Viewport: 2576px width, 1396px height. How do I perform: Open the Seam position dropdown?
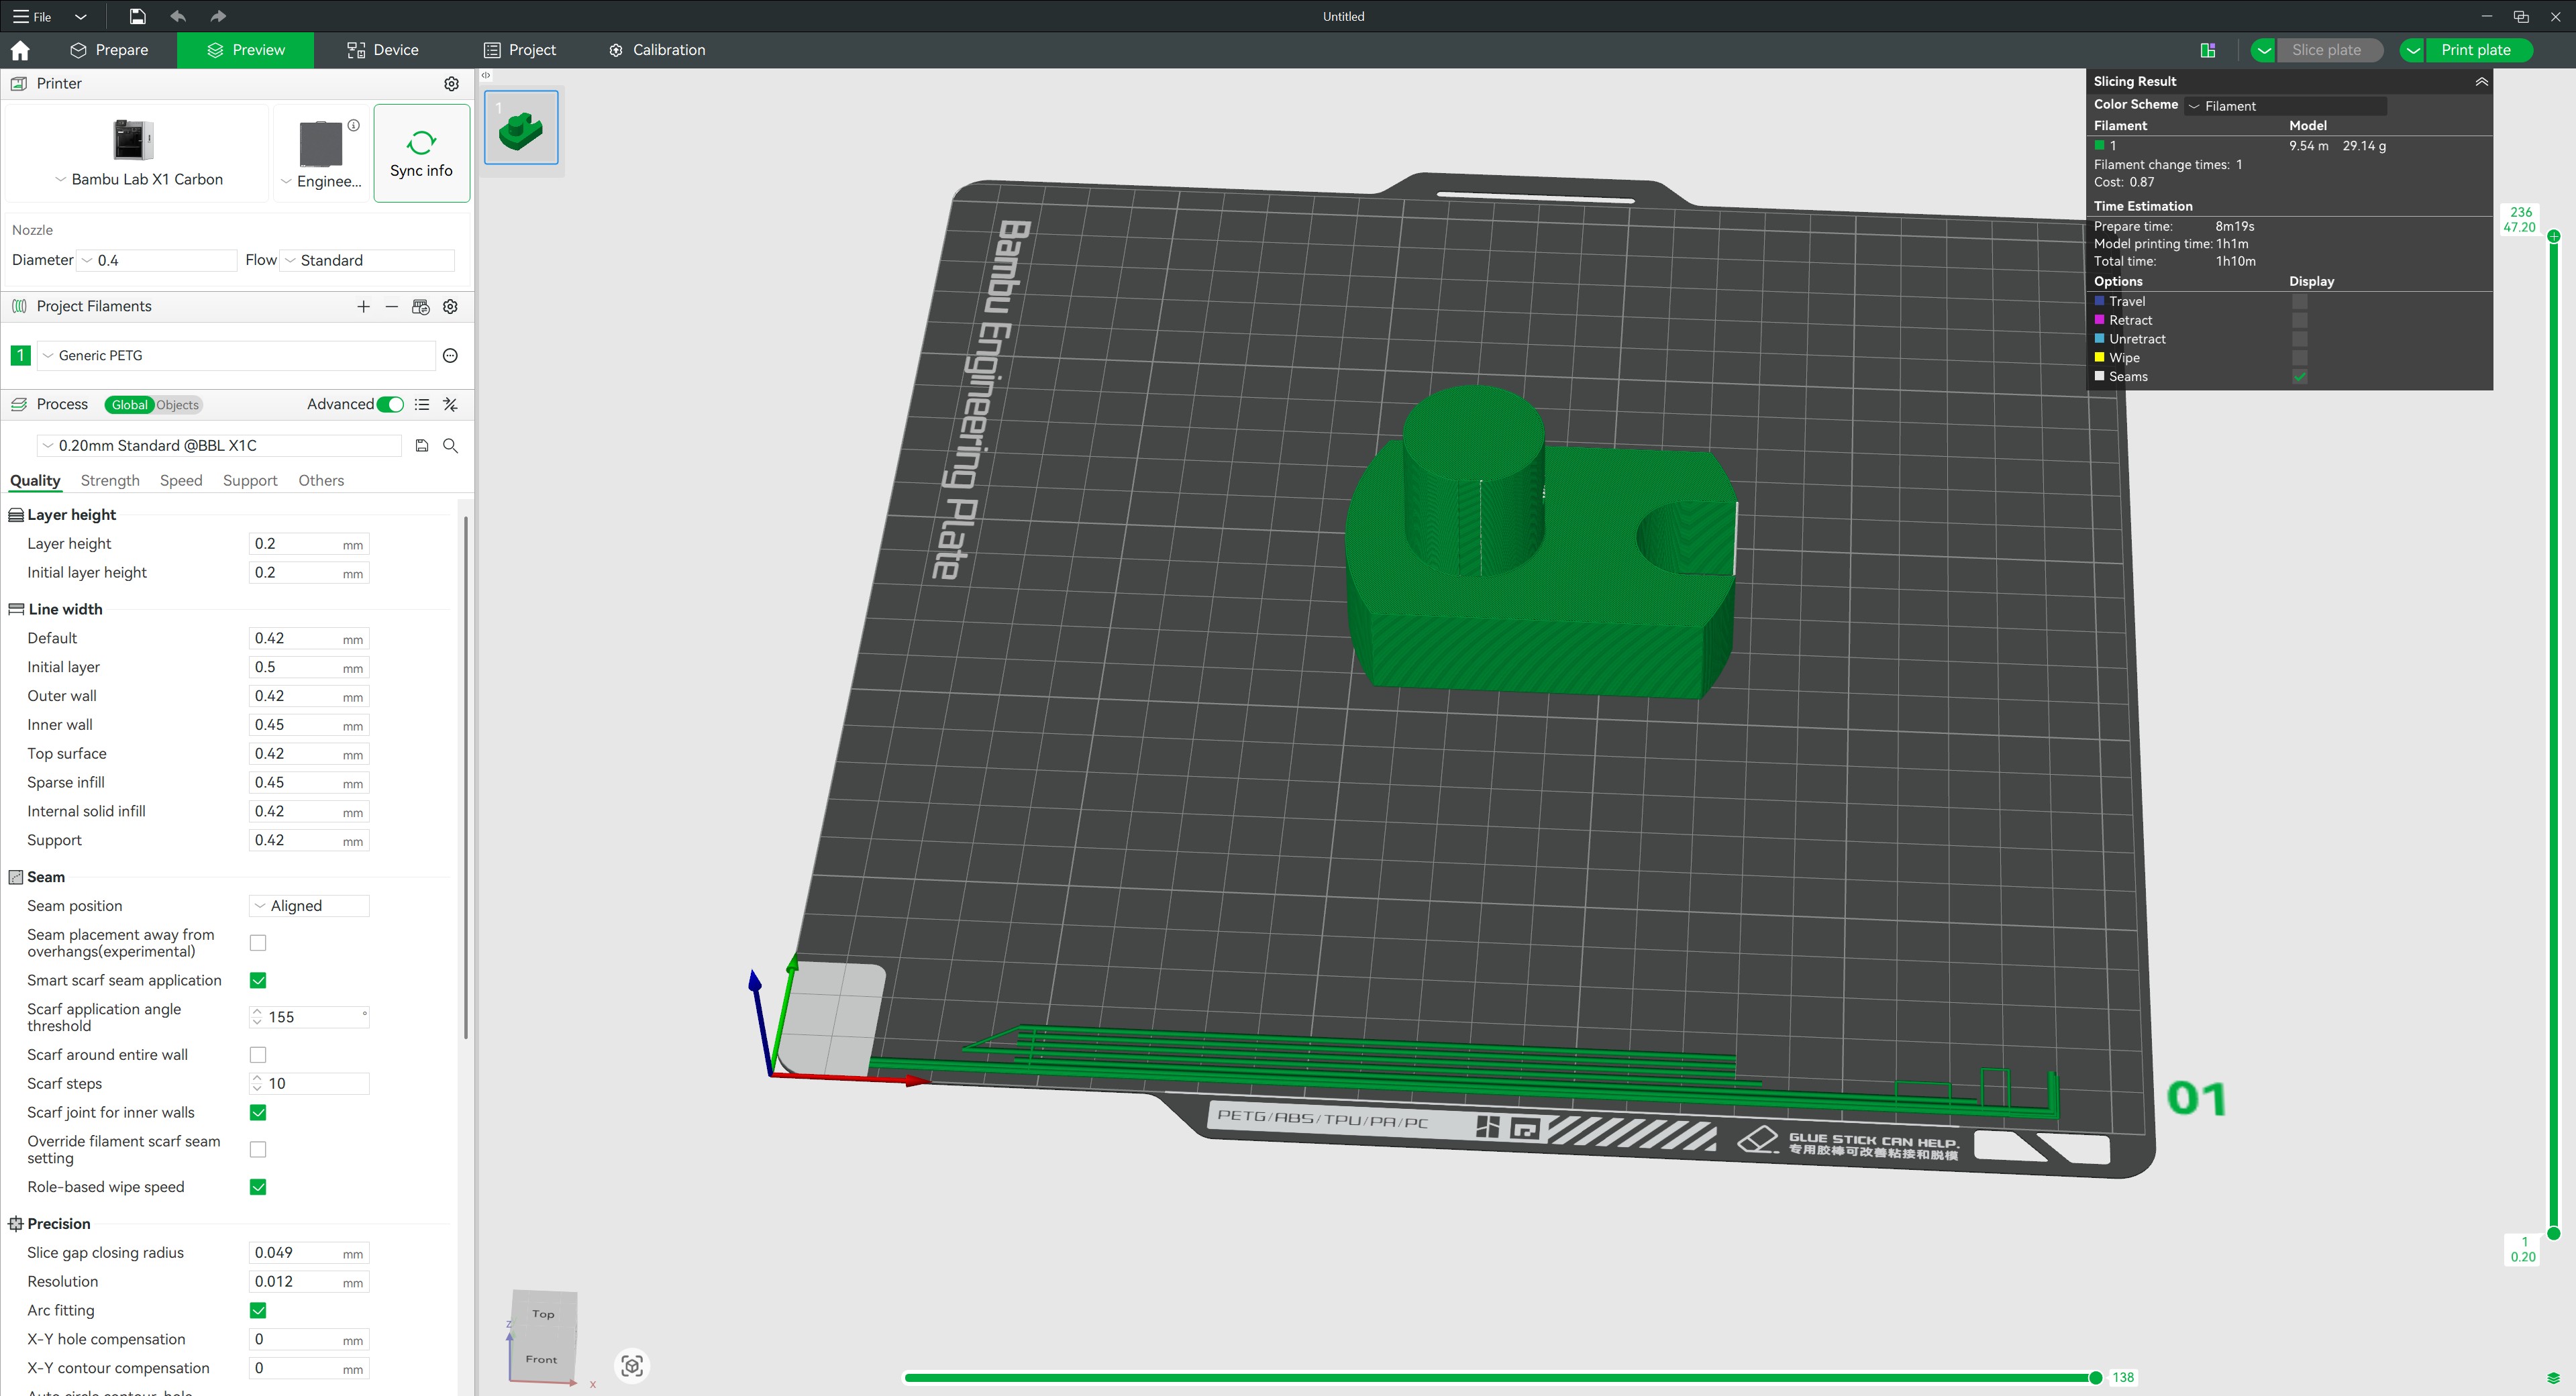[309, 906]
